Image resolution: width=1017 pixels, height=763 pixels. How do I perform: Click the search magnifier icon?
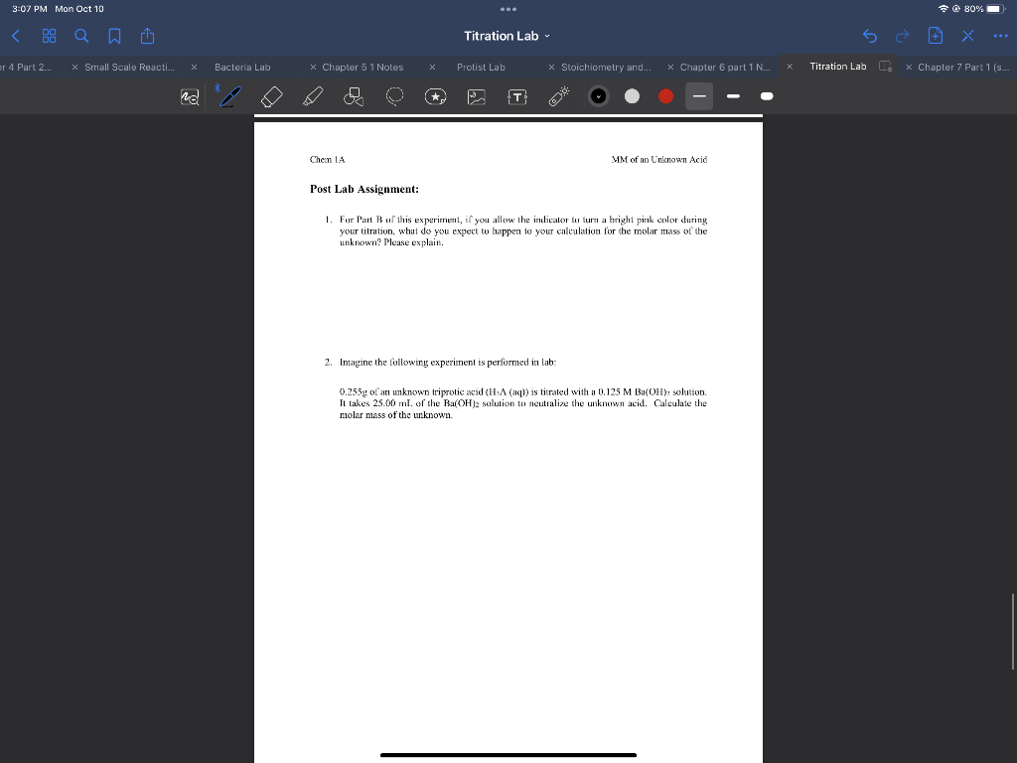(x=81, y=36)
